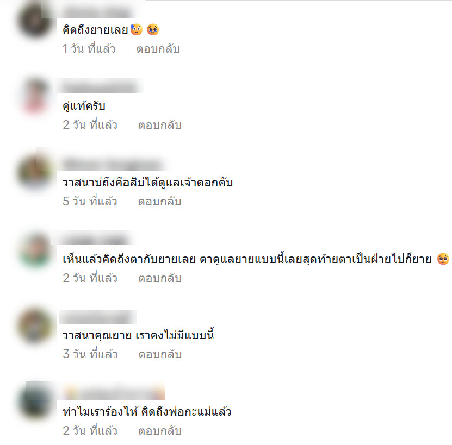This screenshot has height=445, width=452.
Task: Click the 1 วัน ที่แล้ว timestamp
Action: coord(89,49)
